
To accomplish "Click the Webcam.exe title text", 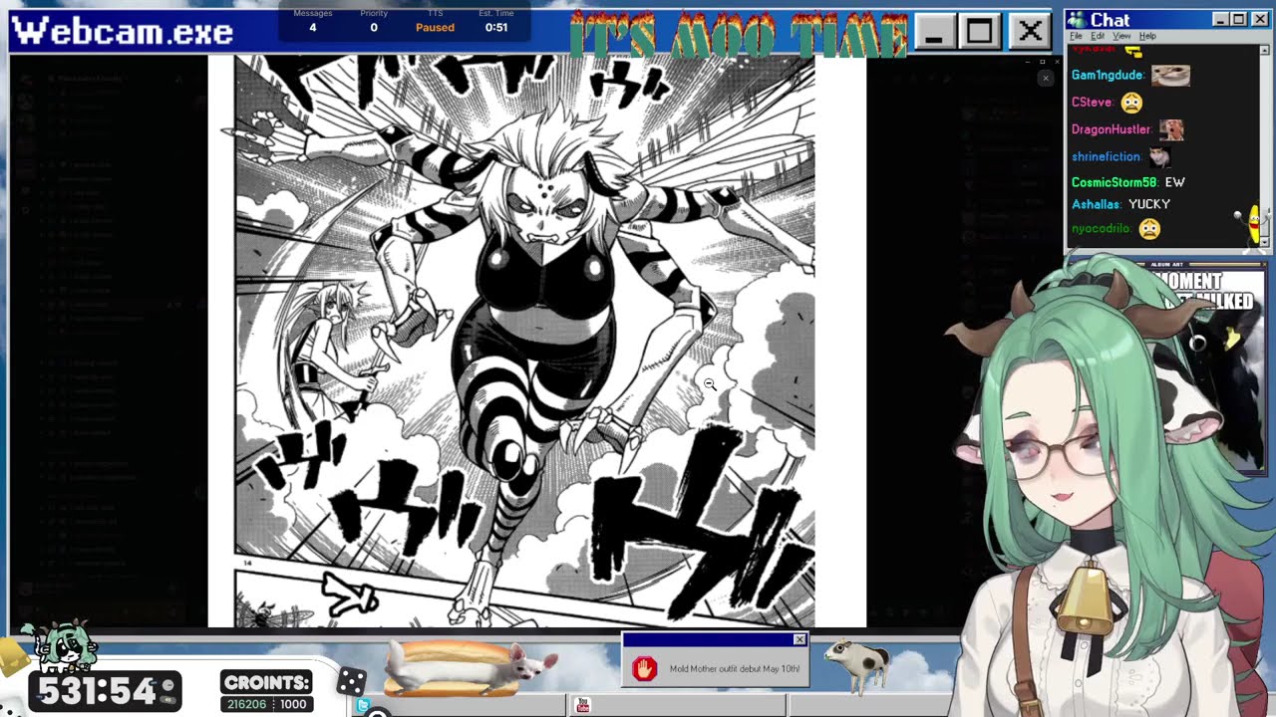I will (122, 31).
